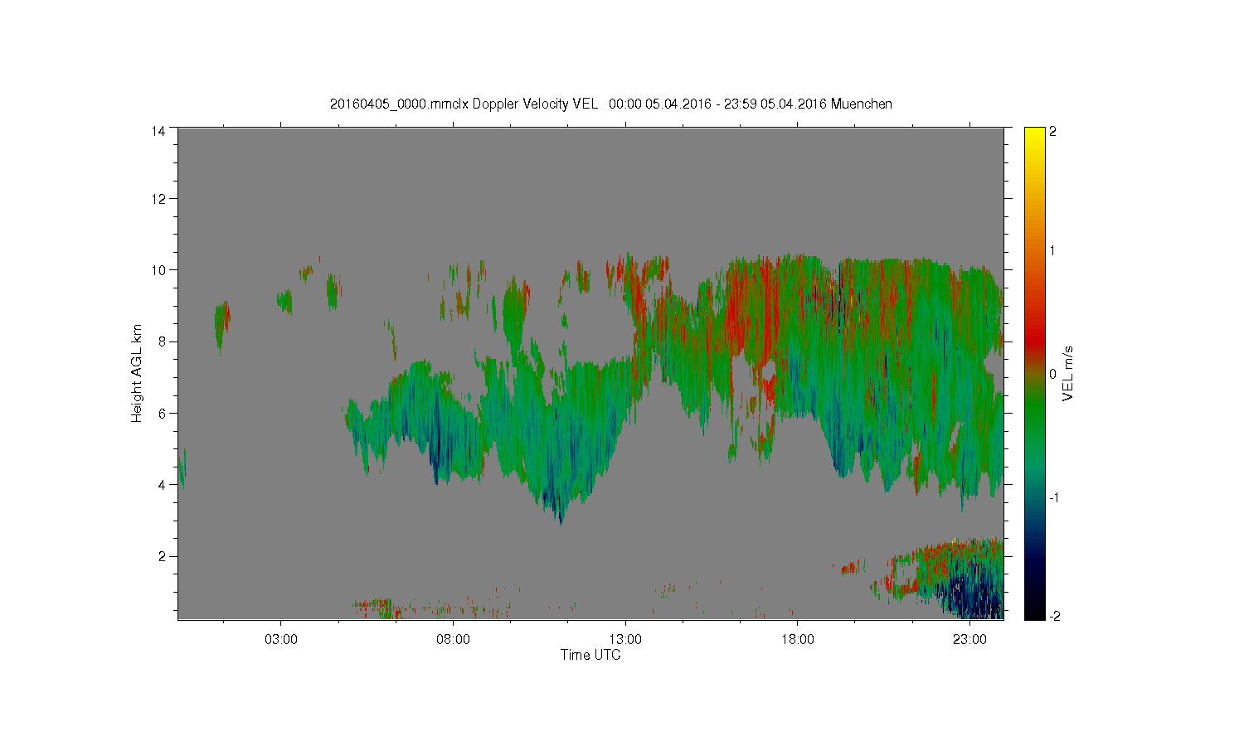Select the 13:00 time tick label
Image resolution: width=1244 pixels, height=746 pixels.
pyautogui.click(x=625, y=640)
